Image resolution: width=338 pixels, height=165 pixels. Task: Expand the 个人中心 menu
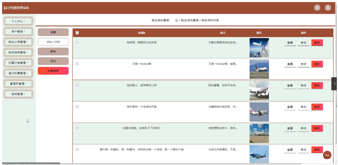pyautogui.click(x=19, y=21)
